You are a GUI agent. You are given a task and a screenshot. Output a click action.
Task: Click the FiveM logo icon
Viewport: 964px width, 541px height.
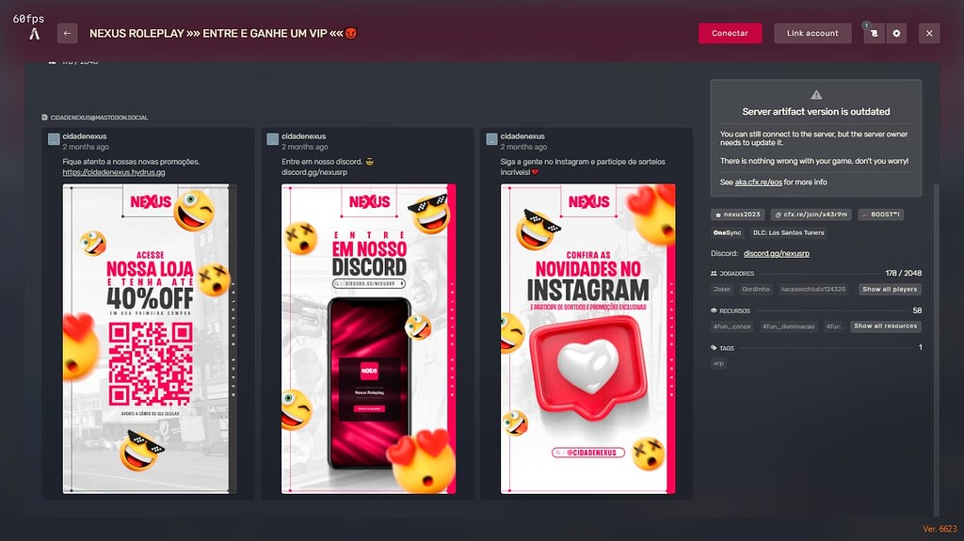pyautogui.click(x=35, y=34)
